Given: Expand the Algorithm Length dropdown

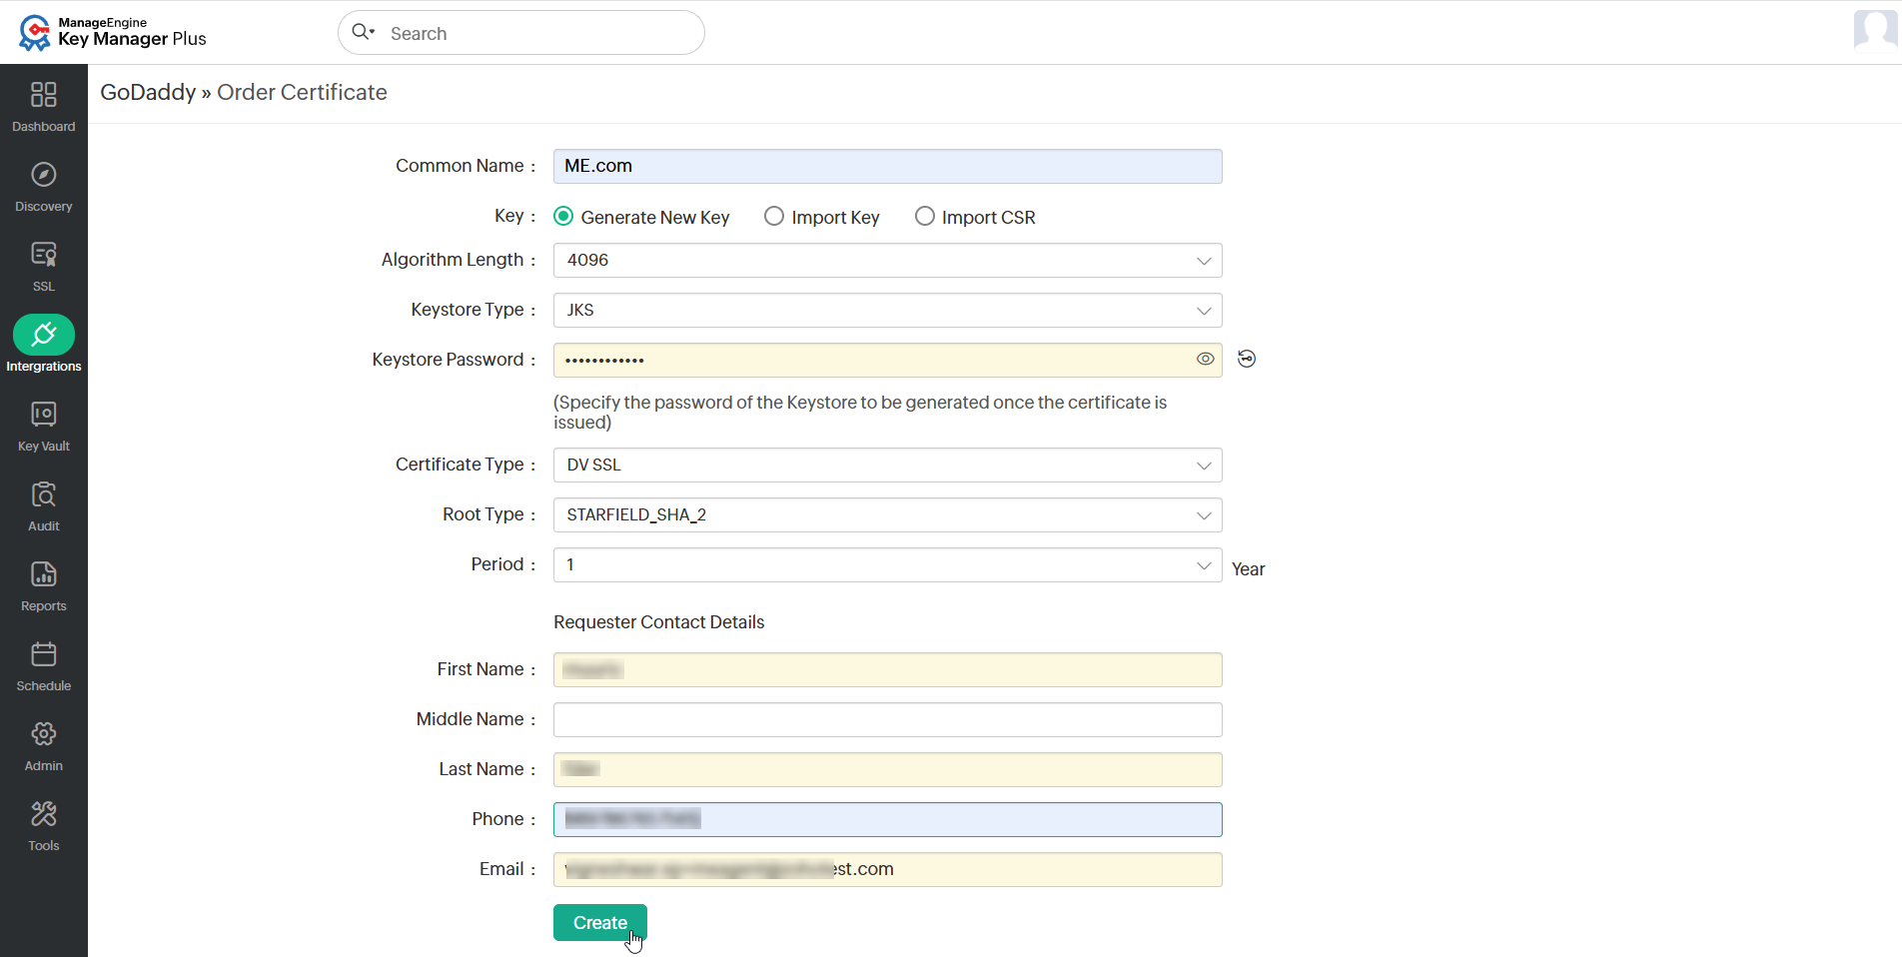Looking at the screenshot, I should click(x=888, y=260).
